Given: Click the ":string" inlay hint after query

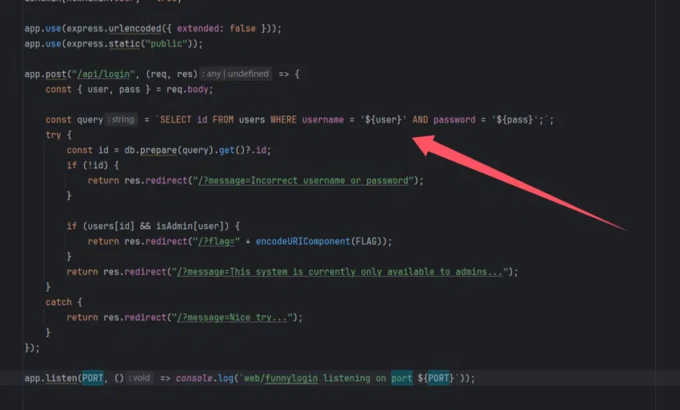Looking at the screenshot, I should (x=122, y=119).
